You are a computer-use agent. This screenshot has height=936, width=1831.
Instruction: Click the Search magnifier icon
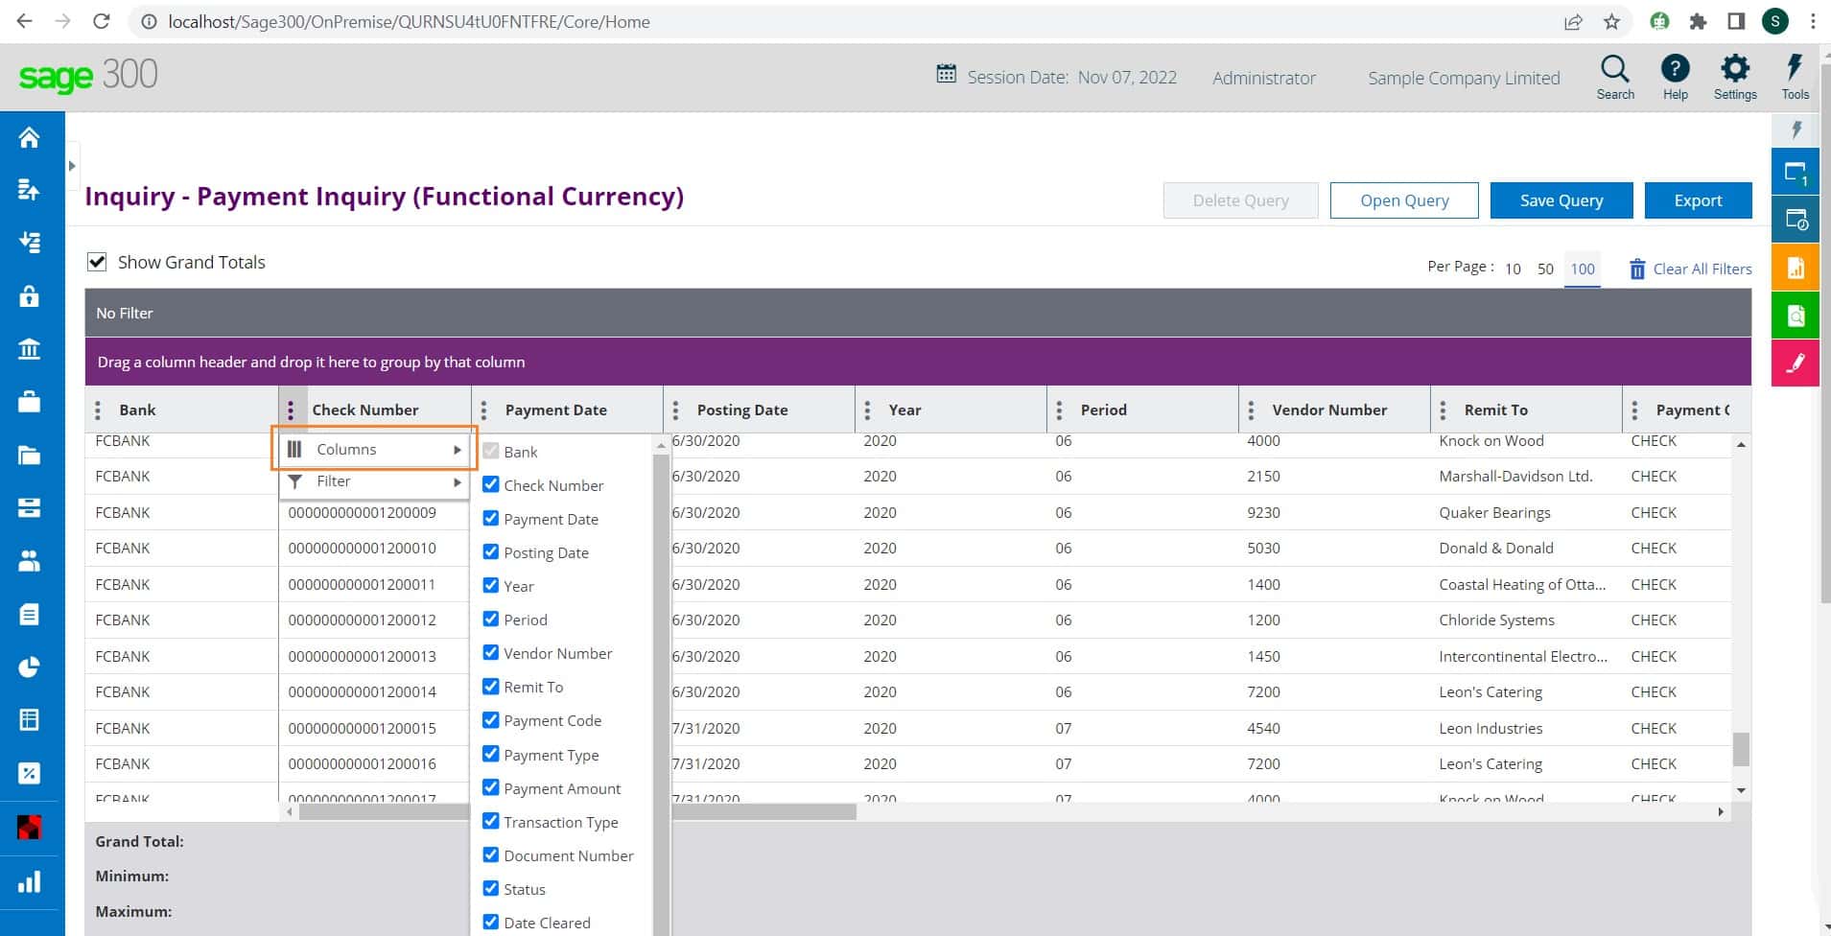click(1615, 69)
